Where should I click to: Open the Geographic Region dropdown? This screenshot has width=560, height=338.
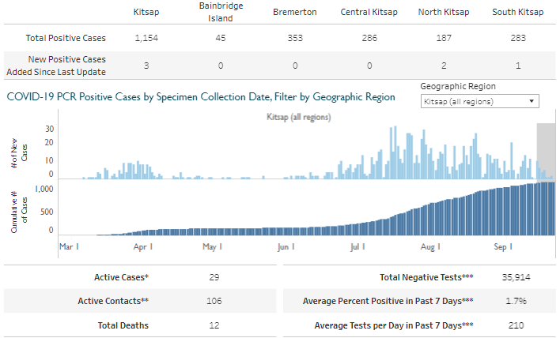(x=478, y=101)
